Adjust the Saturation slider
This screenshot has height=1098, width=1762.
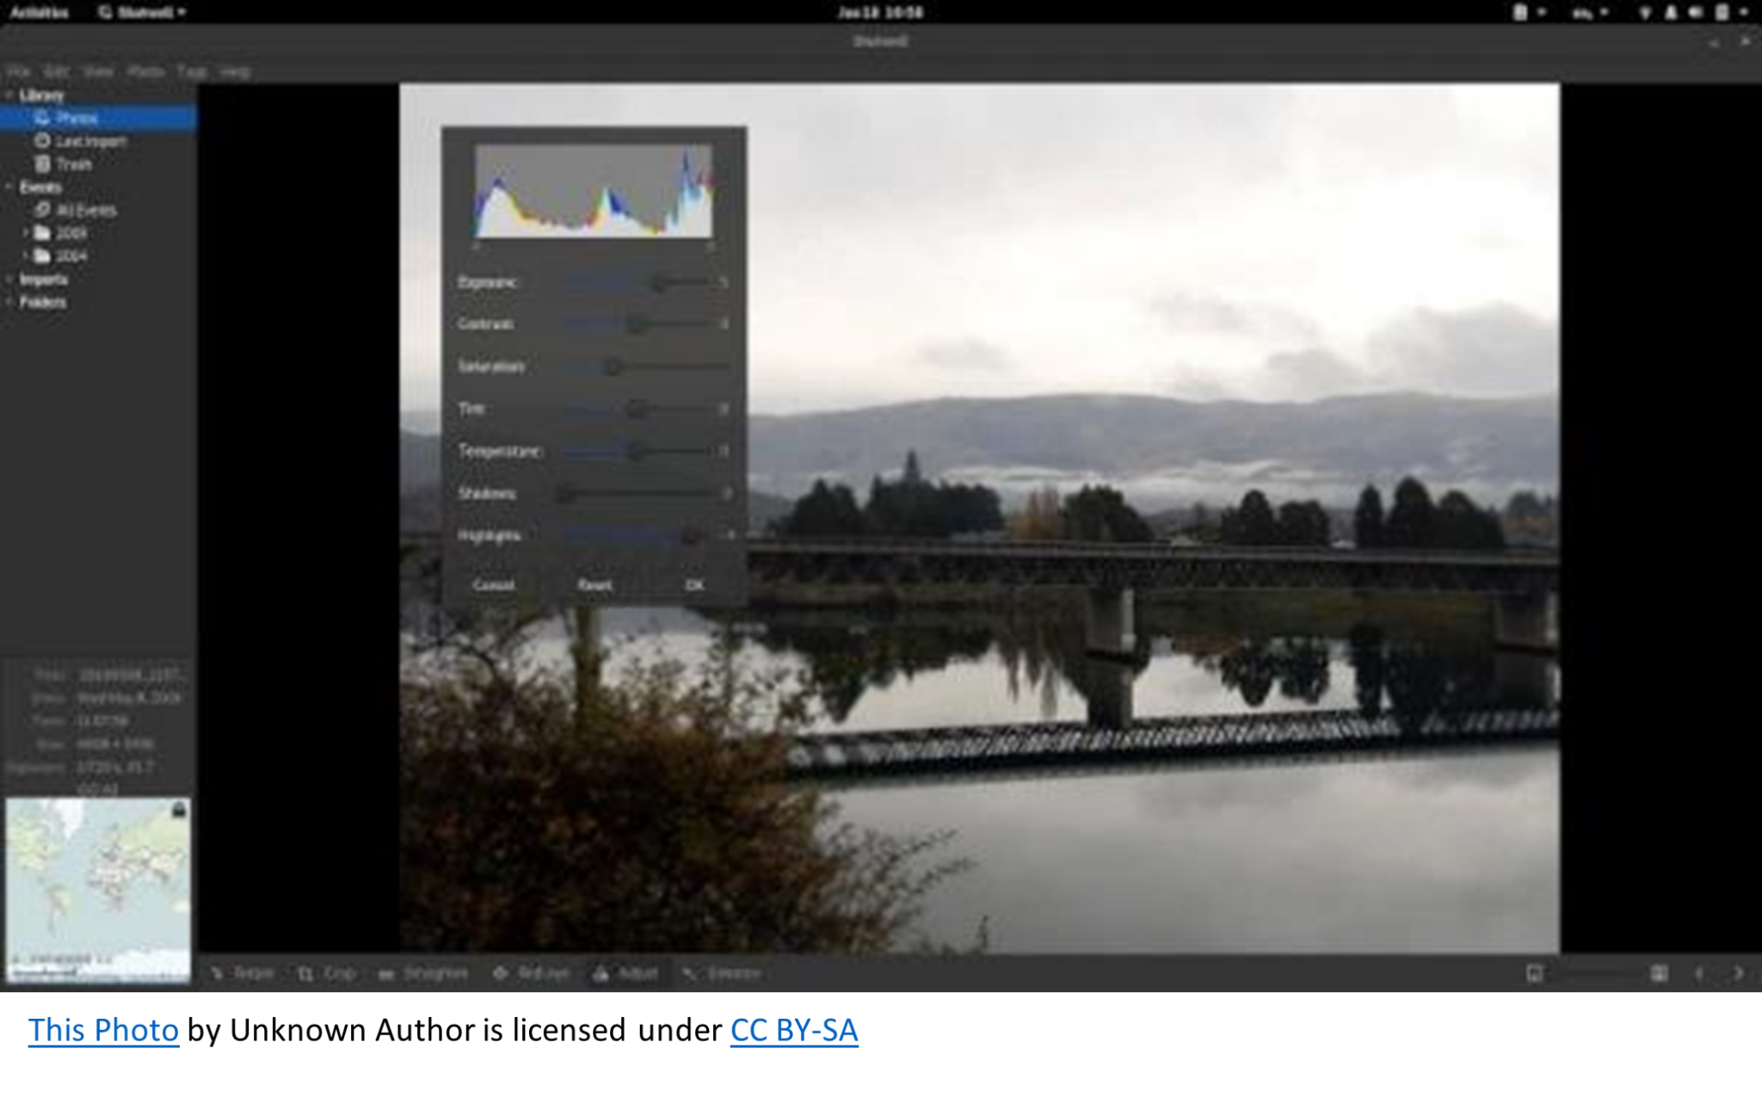613,367
